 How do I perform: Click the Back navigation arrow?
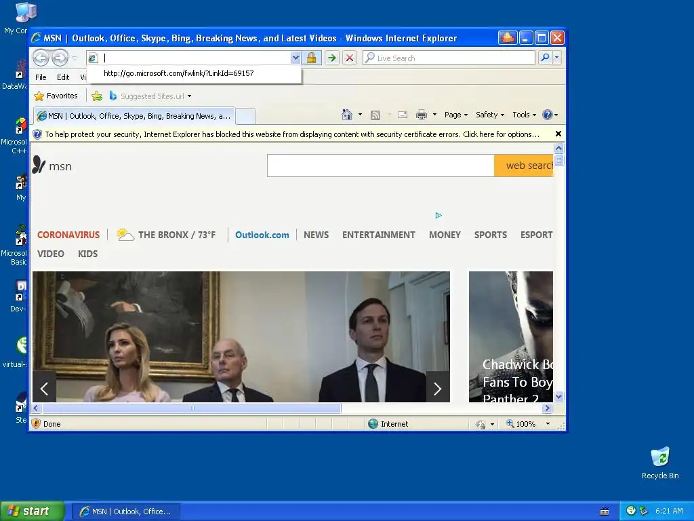click(41, 58)
